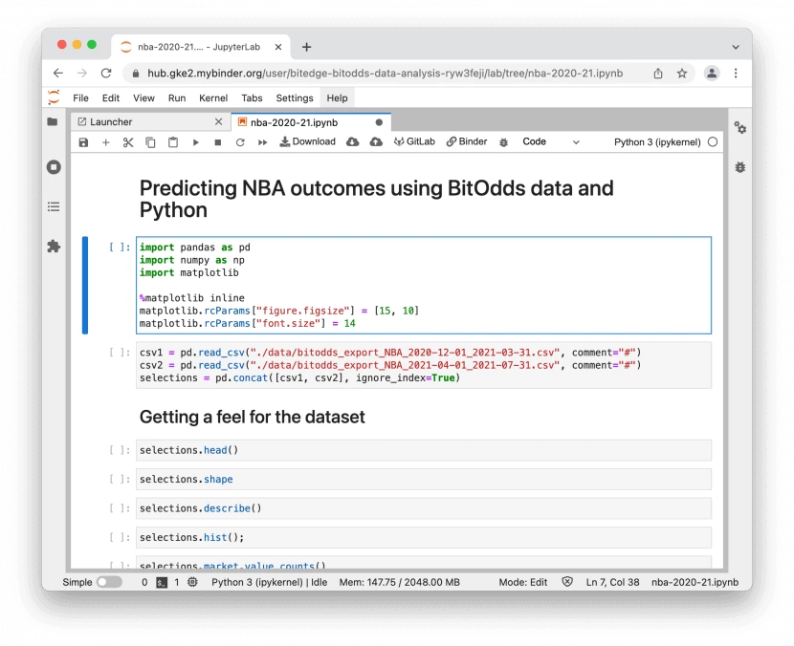Click the Mem: 147.75 / 2048.00 MB status
794x646 pixels.
point(400,582)
